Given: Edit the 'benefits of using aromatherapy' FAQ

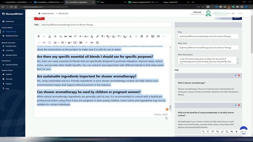Looking at the screenshot, I should pos(236,105).
